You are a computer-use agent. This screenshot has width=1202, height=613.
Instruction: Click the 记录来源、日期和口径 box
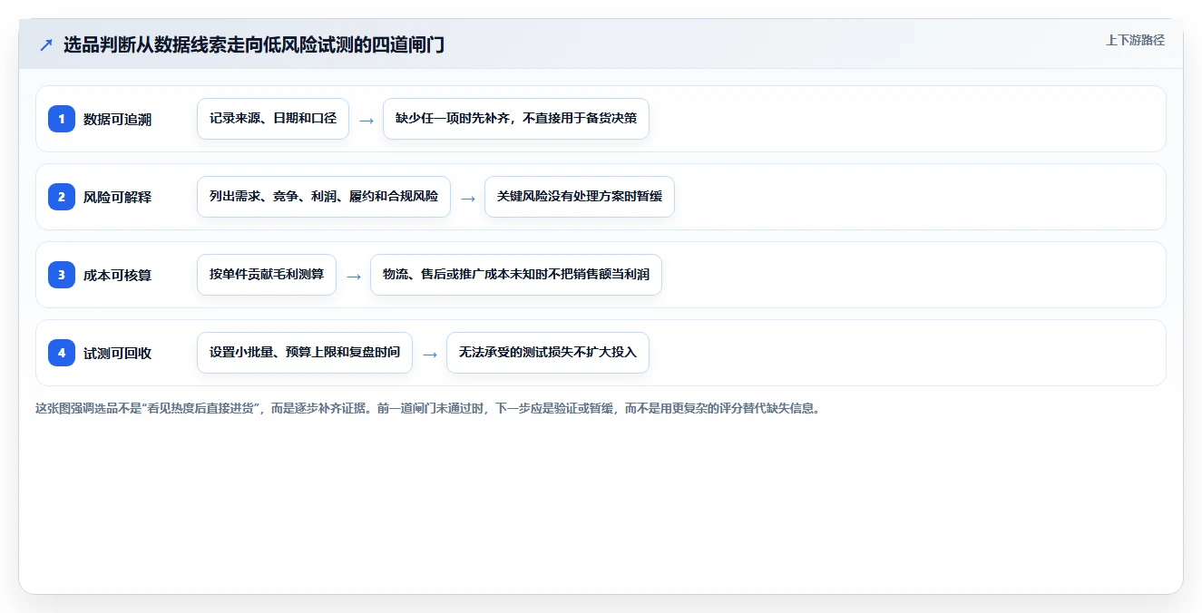coord(273,119)
